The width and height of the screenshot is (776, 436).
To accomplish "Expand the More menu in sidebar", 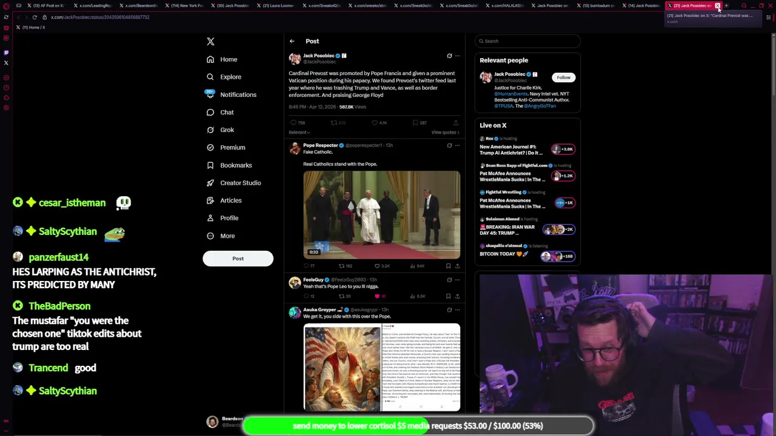I will [221, 236].
